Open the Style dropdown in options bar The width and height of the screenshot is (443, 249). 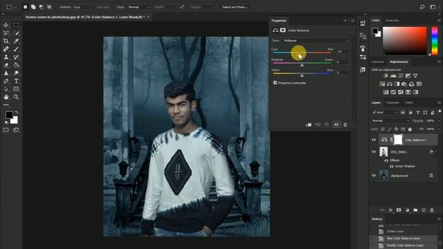[138, 7]
